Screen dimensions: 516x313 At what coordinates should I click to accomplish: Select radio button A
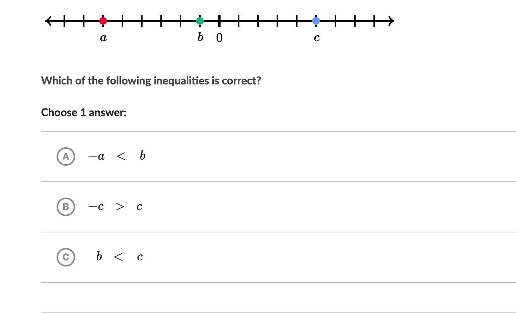(66, 156)
